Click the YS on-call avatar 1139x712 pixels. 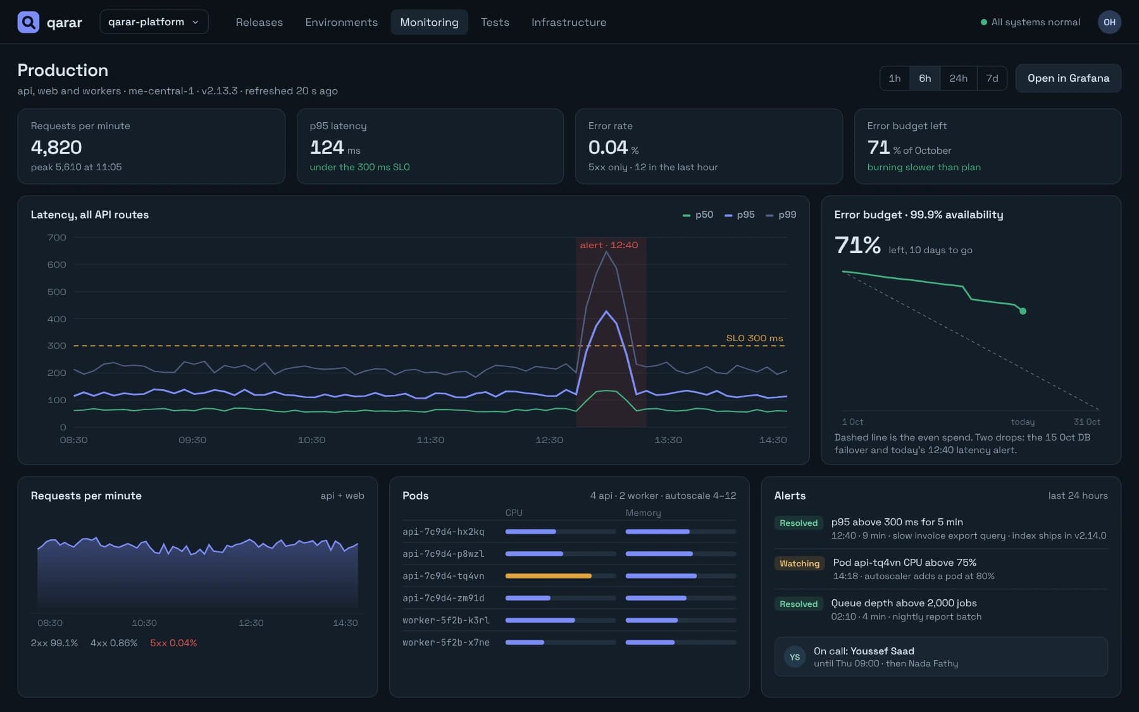[x=795, y=657]
